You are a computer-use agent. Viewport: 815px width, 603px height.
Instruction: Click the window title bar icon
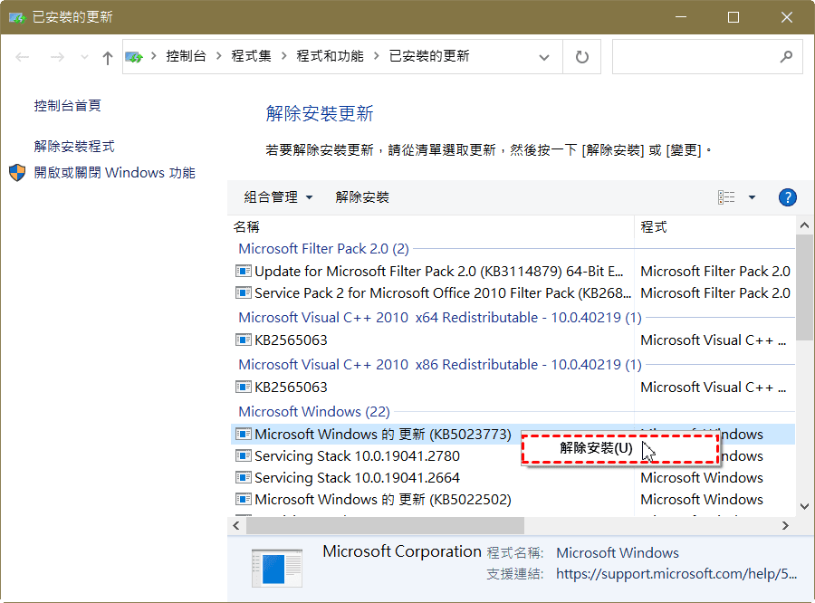[17, 18]
